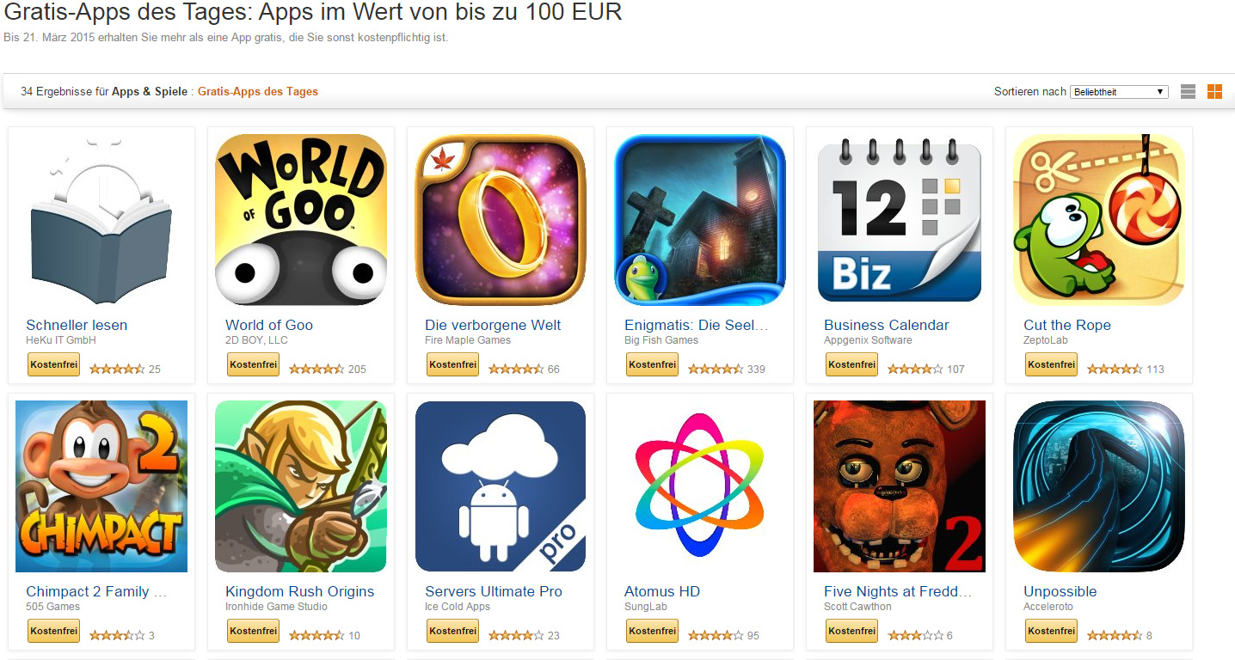1235x660 pixels.
Task: Open the World of Goo app icon
Action: 301,220
